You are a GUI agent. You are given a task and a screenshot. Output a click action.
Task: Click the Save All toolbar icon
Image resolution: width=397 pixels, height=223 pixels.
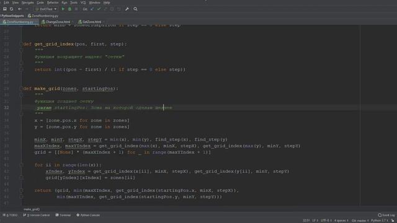(4, 9)
